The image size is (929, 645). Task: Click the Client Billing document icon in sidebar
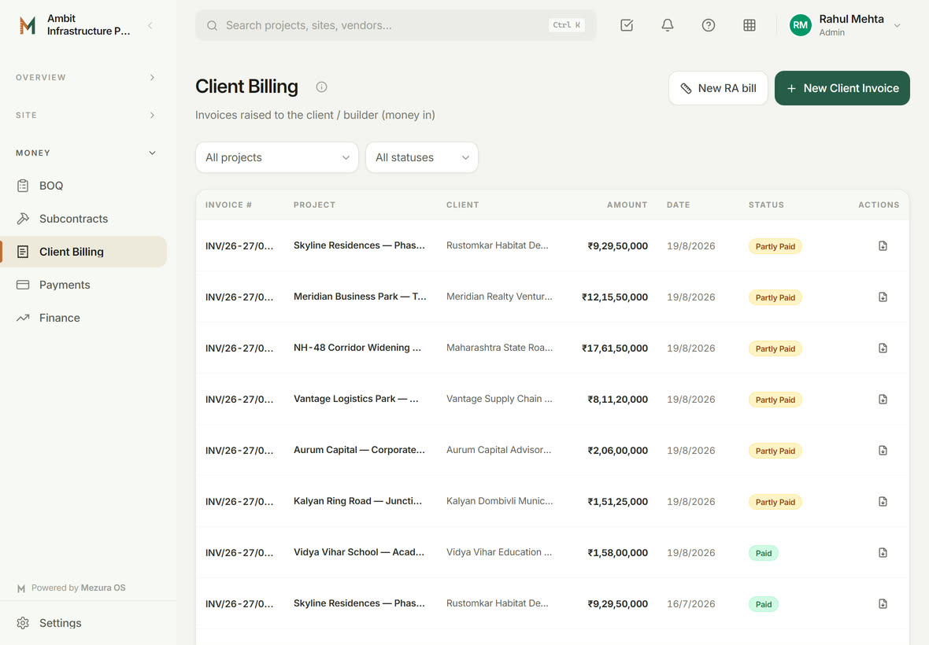[23, 252]
